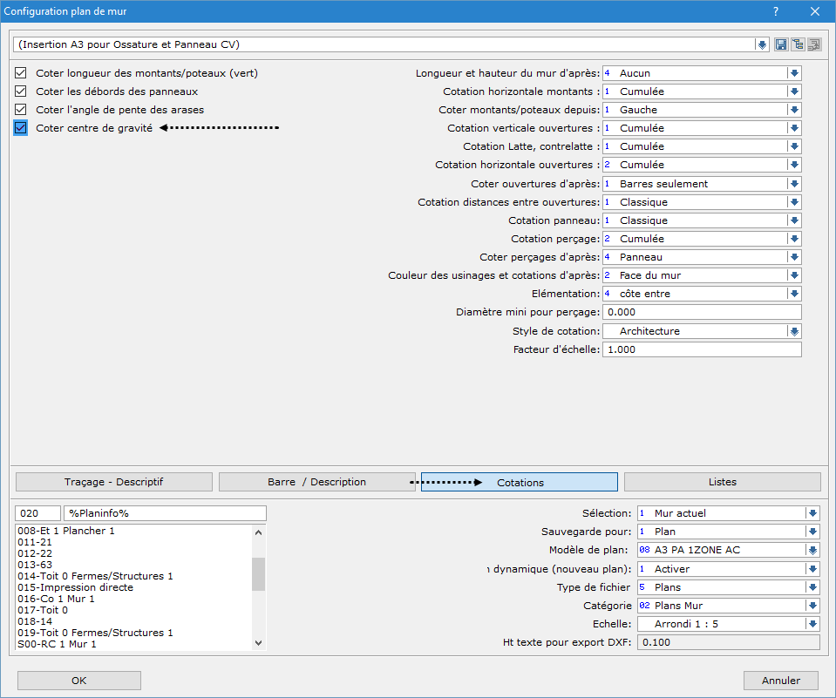Expand the Modèle de plan dropdown
The image size is (836, 698).
pyautogui.click(x=812, y=550)
